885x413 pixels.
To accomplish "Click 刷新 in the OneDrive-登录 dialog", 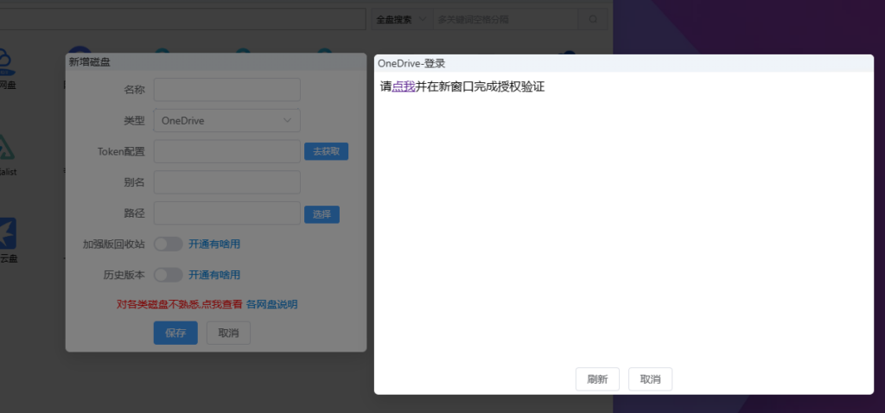I will tap(597, 379).
